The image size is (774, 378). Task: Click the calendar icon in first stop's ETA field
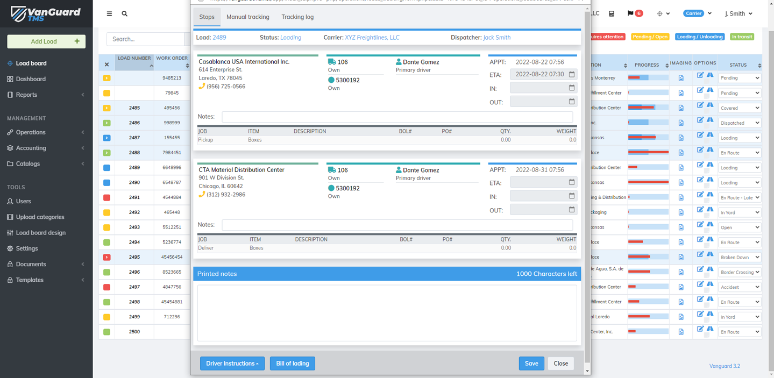coord(572,74)
